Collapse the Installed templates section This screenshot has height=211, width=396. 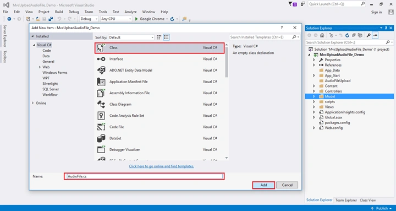point(32,36)
